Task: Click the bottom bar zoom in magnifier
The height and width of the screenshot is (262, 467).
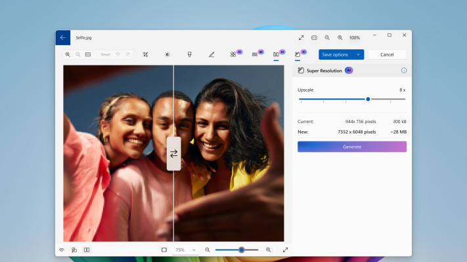Action: 269,250
